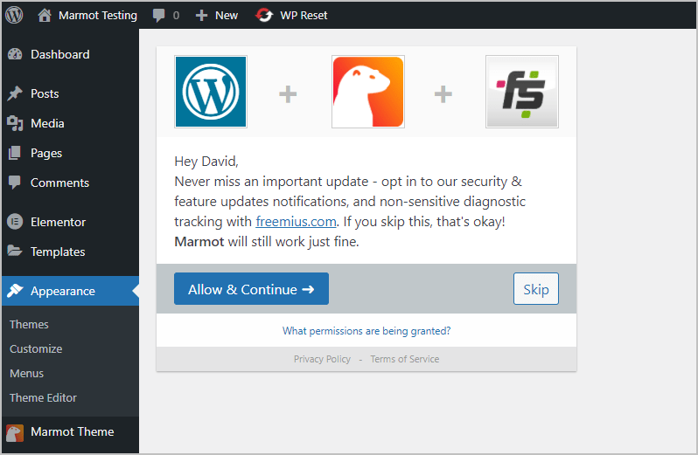Click the Marmot Theme sidebar icon
The image size is (698, 455).
pyautogui.click(x=14, y=432)
